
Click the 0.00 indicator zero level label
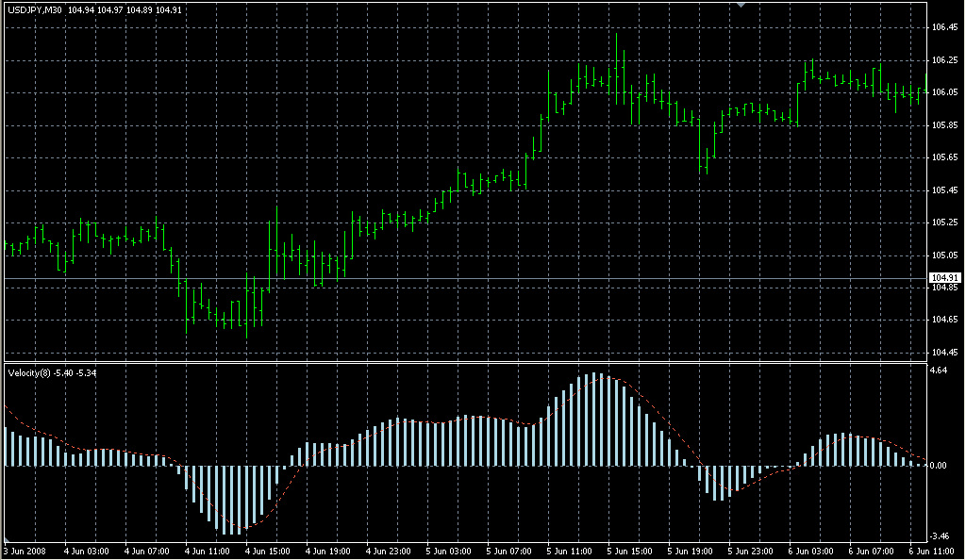pos(940,466)
